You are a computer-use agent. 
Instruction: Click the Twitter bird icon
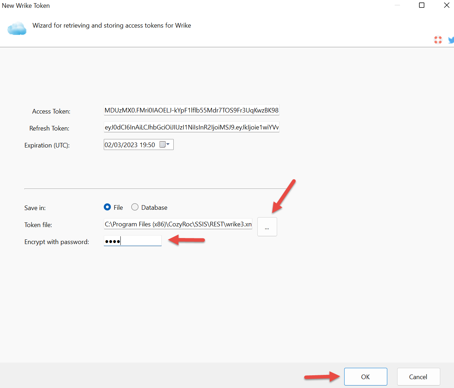pos(451,40)
